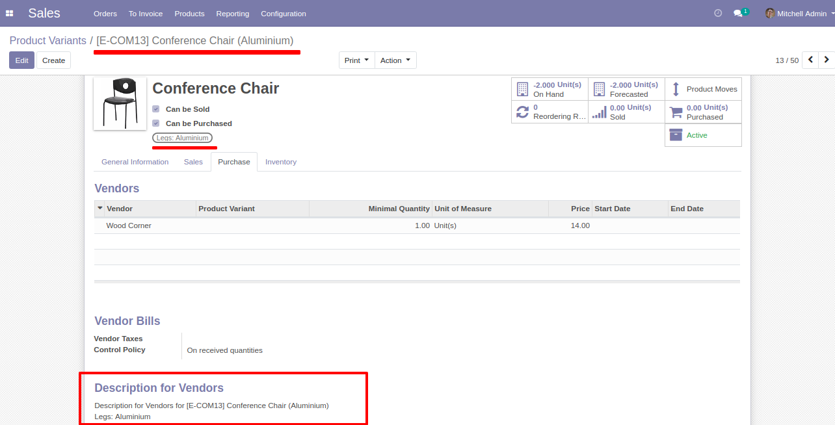Open the Products menu
Image resolution: width=835 pixels, height=425 pixels.
[189, 14]
